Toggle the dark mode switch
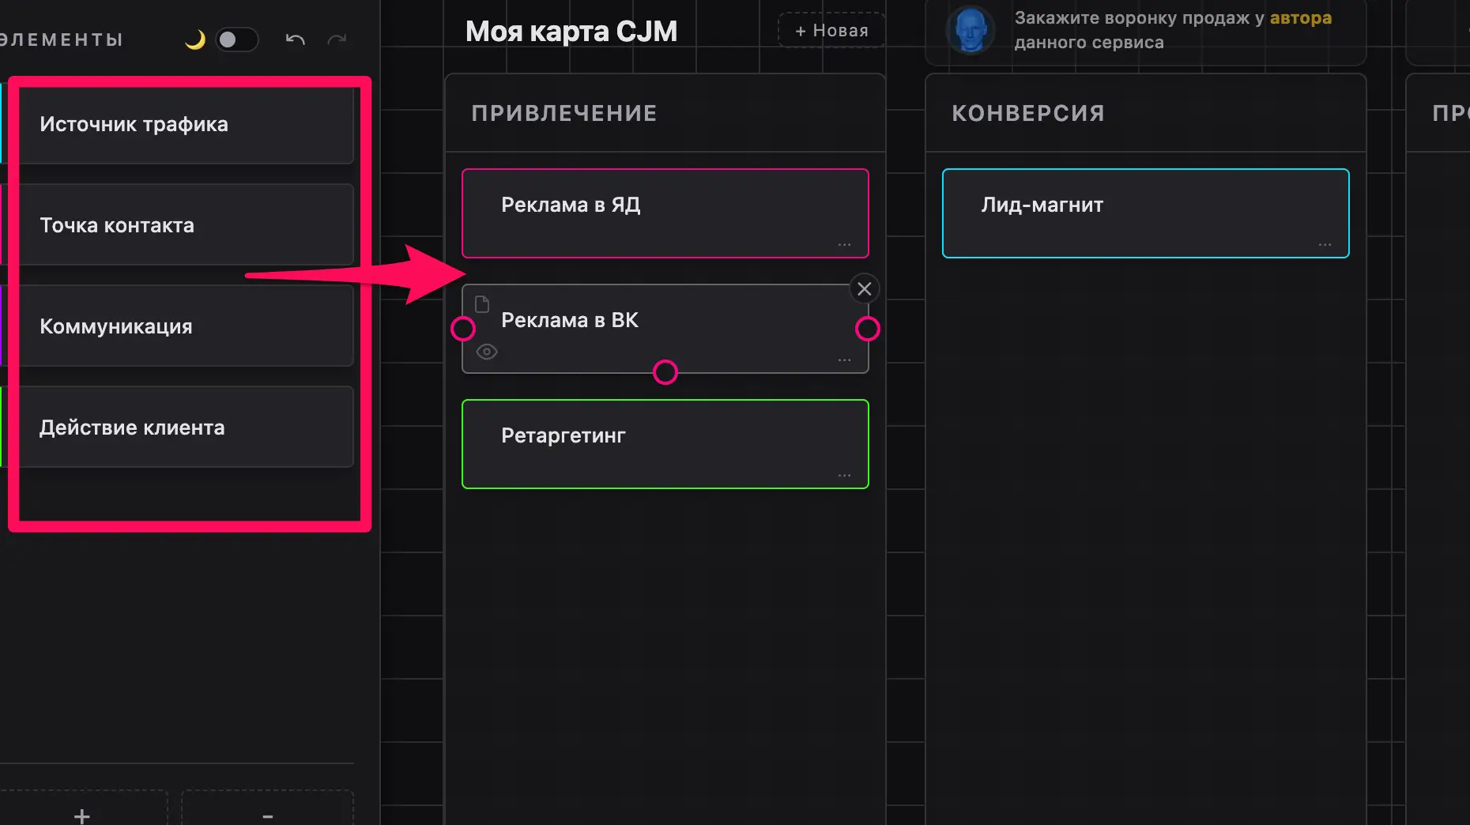1470x825 pixels. tap(237, 40)
